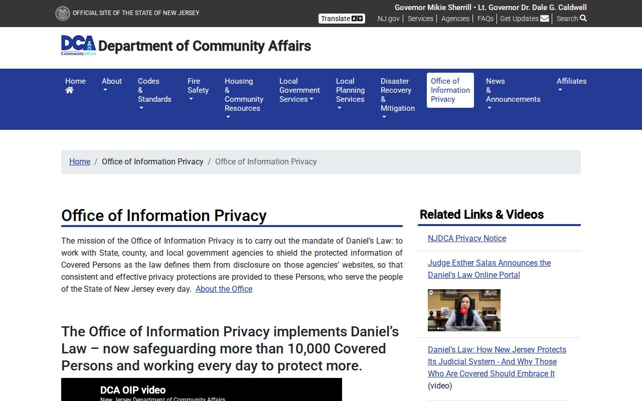The image size is (642, 401).
Task: Expand the About dropdown menu
Action: pos(111,85)
